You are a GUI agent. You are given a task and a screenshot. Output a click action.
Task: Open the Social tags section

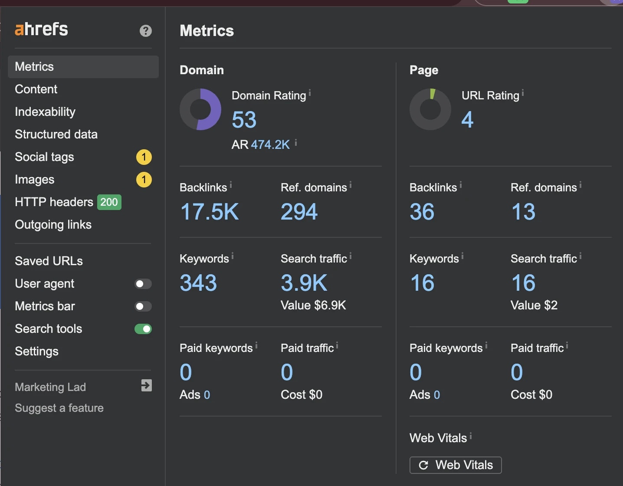(x=44, y=157)
